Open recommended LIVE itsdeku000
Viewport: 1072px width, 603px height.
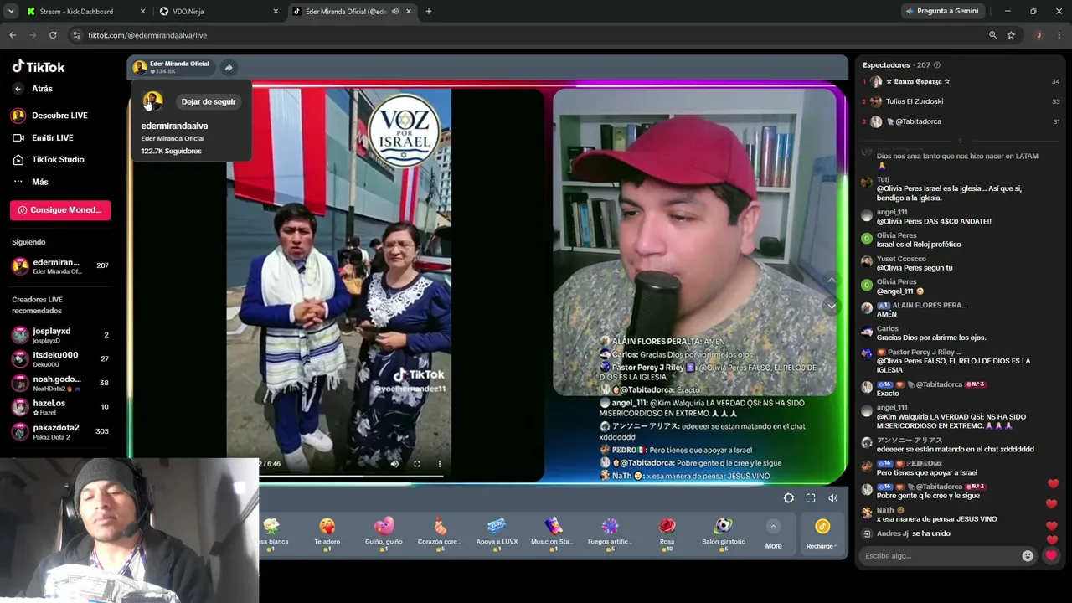coord(60,358)
